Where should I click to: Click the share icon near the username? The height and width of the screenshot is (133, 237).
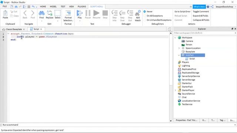[x=212, y=7]
